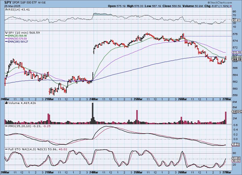Screen dimensions: 242x175
Task: Click the final red volume bar near 27Mar
Action: tap(226, 118)
